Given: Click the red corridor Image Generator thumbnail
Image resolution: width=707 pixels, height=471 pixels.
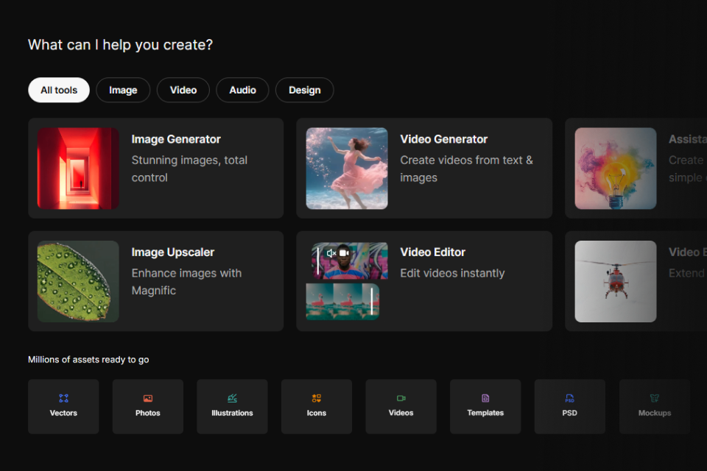Looking at the screenshot, I should [x=78, y=168].
